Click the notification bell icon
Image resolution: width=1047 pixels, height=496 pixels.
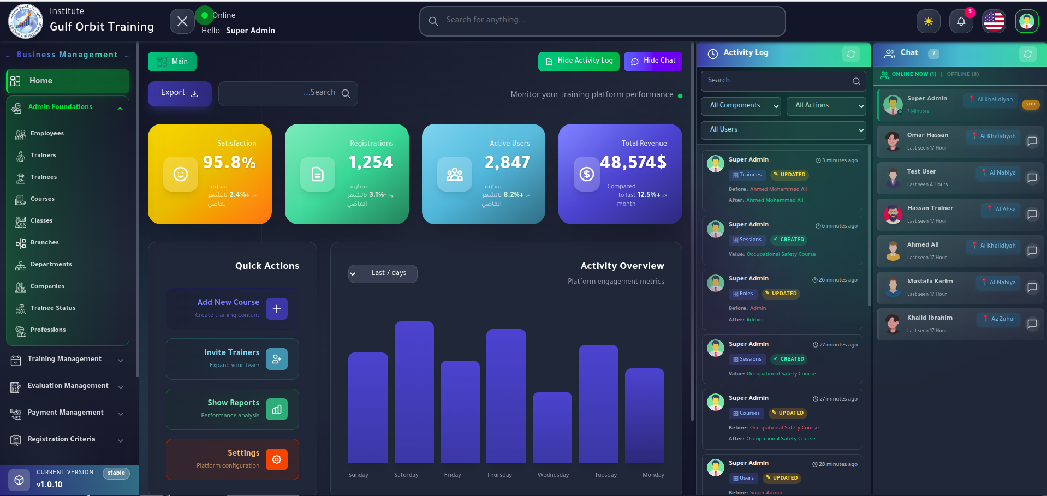tap(961, 22)
